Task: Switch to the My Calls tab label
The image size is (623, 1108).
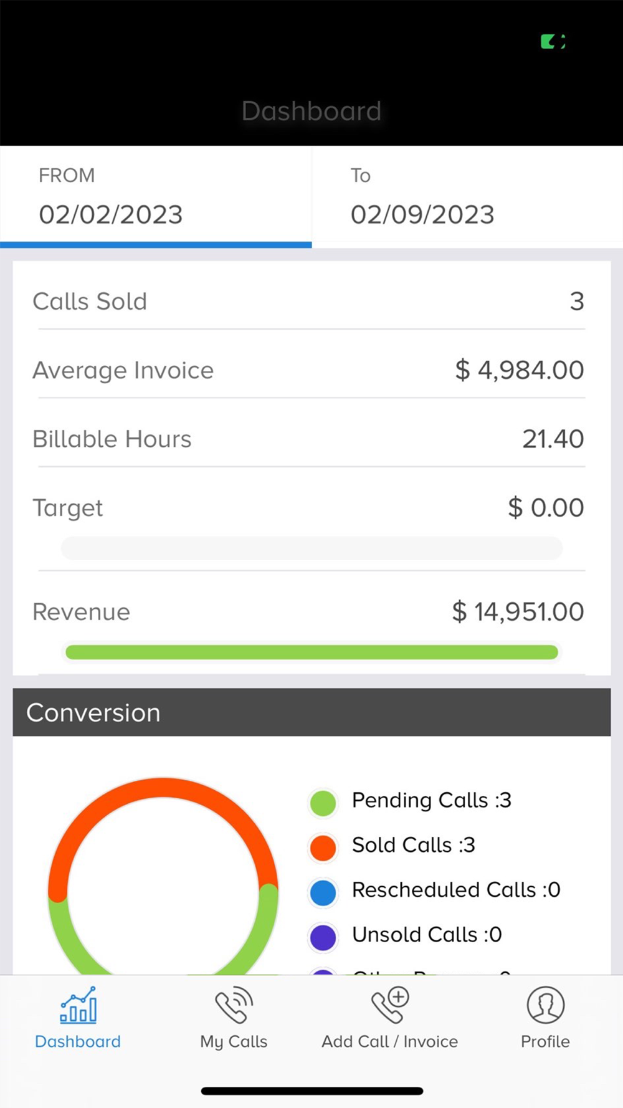Action: point(234,1041)
